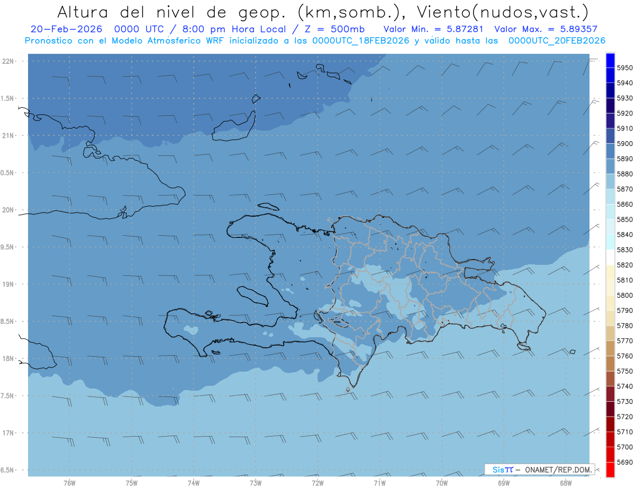Click the '19N' latitude label
The image size is (635, 490).
8,284
